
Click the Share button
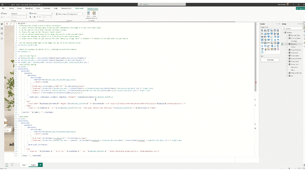(x=300, y=8)
